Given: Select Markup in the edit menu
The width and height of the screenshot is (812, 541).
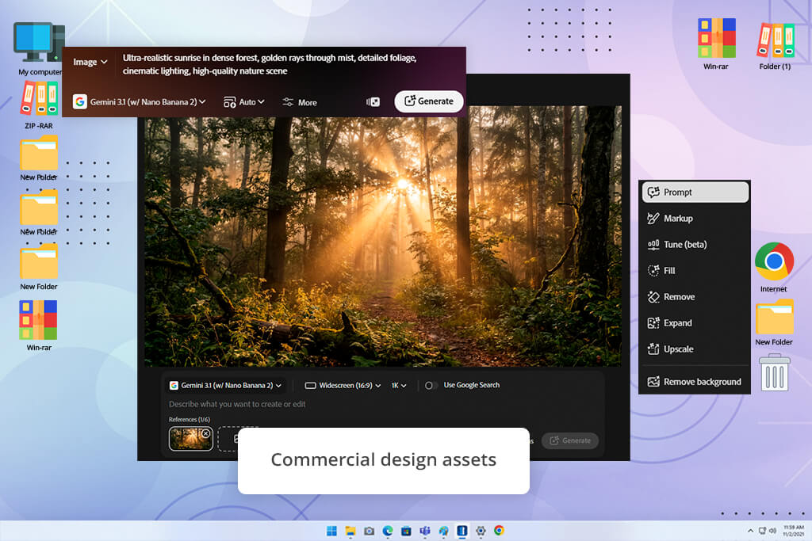Looking at the screenshot, I should 695,219.
